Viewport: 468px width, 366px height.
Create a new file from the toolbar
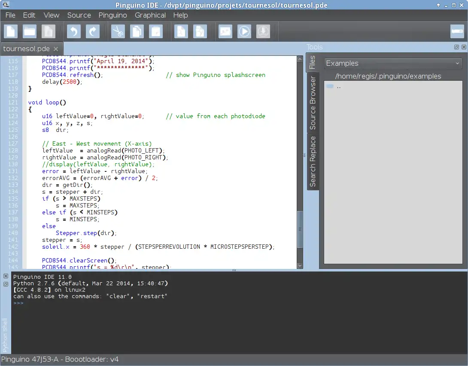coord(11,32)
